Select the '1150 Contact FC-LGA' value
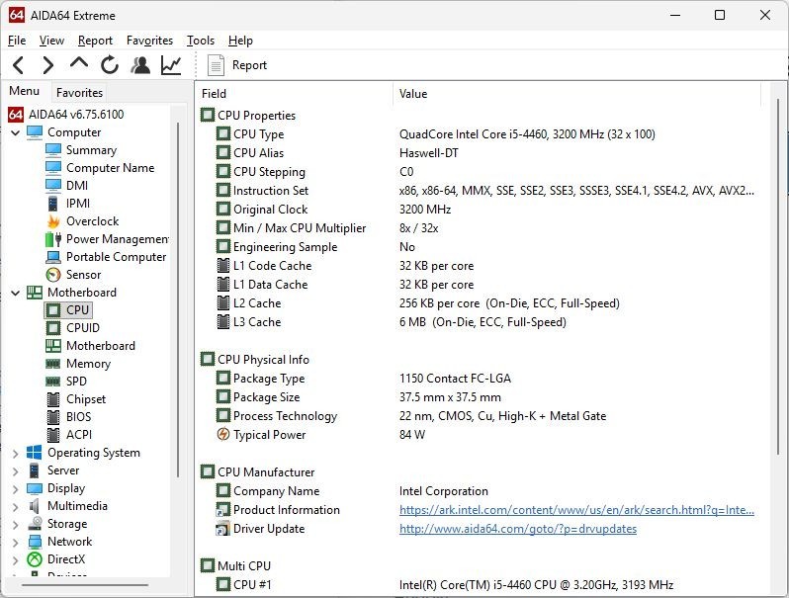Image resolution: width=789 pixels, height=598 pixels. coord(455,379)
